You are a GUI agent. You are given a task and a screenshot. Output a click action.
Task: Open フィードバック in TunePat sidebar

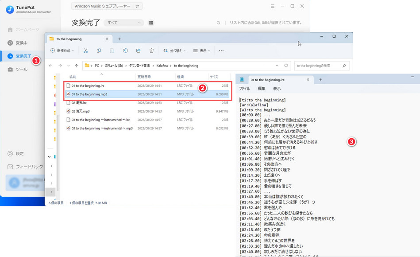[x=25, y=167]
